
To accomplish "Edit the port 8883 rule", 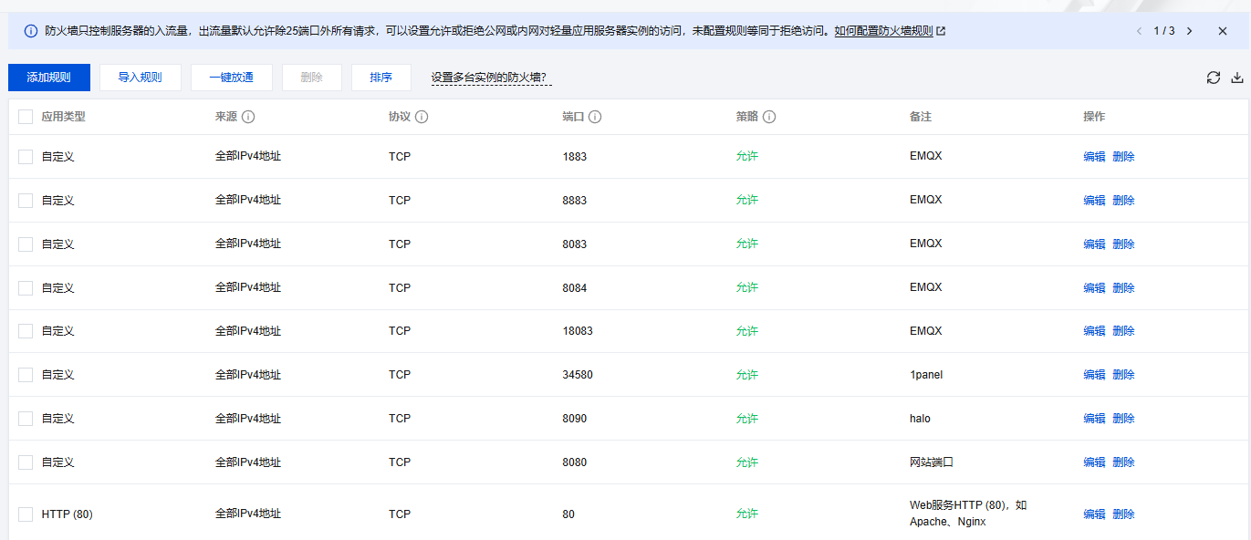I will click(x=1094, y=201).
